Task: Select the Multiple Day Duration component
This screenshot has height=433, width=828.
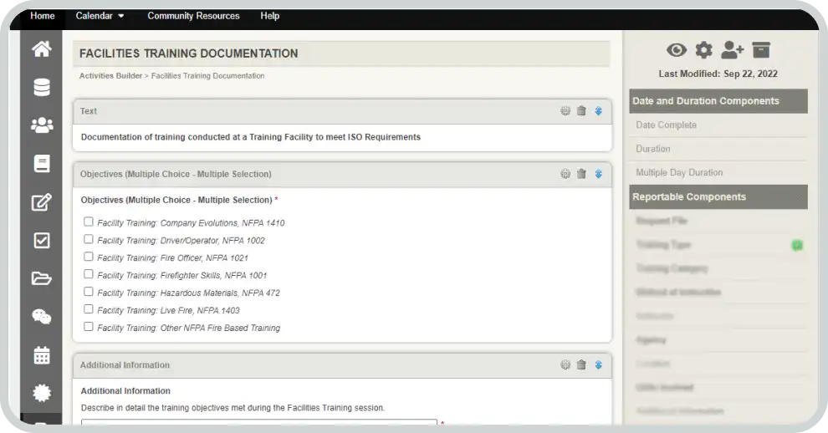Action: point(679,172)
